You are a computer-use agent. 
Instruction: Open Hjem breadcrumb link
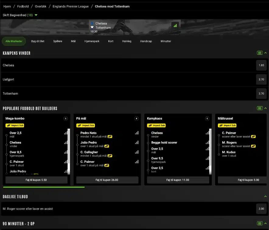pos(7,6)
